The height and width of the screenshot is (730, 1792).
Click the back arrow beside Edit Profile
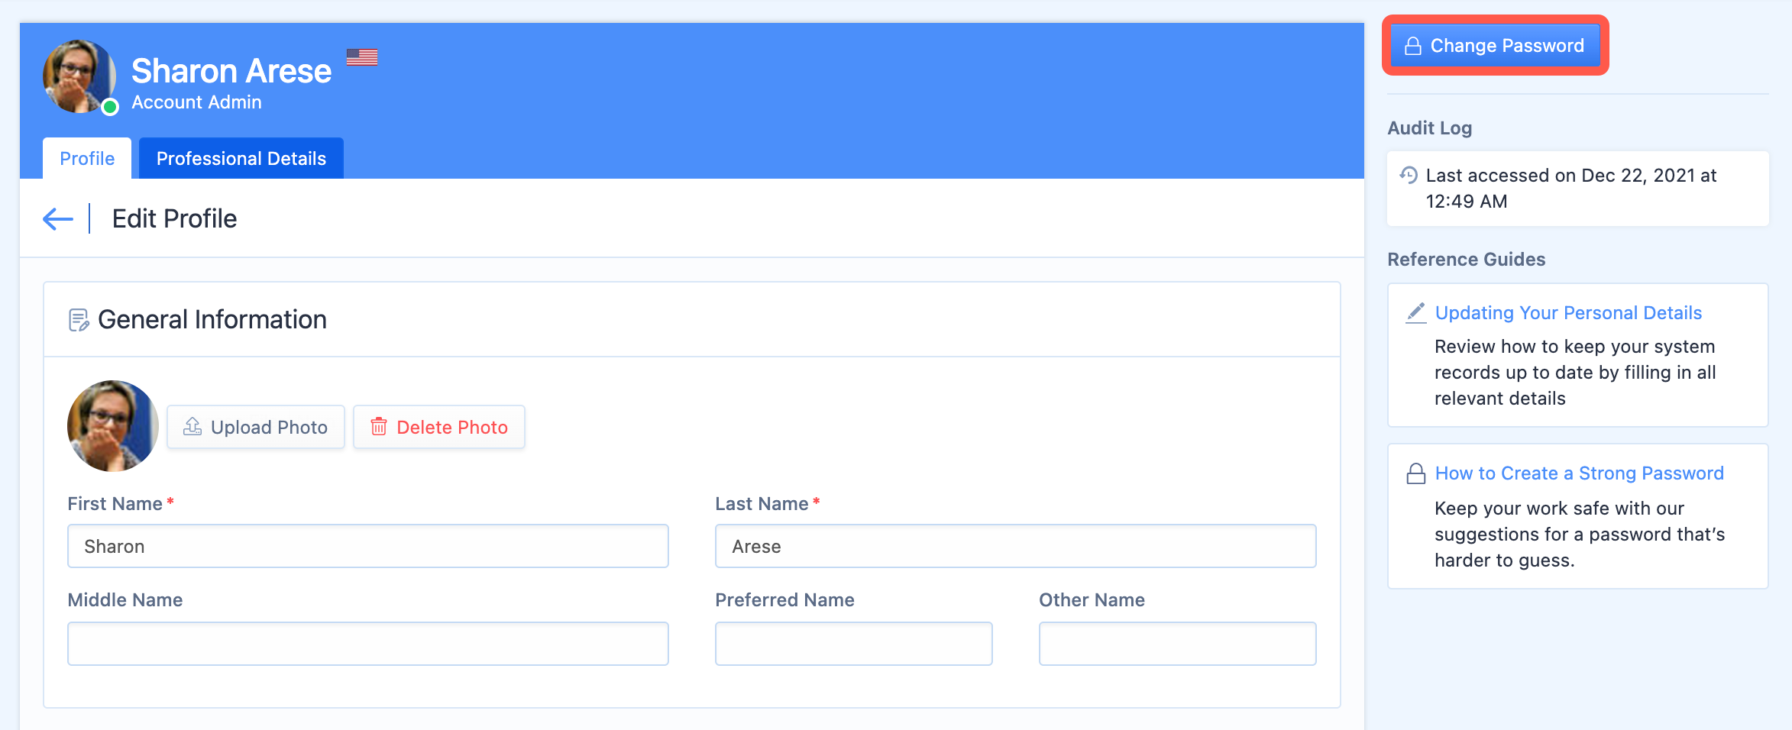[x=58, y=219]
